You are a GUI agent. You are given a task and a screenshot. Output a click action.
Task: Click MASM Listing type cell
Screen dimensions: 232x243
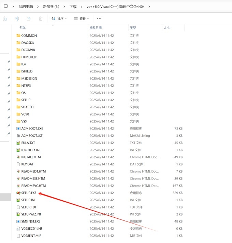click(140, 136)
